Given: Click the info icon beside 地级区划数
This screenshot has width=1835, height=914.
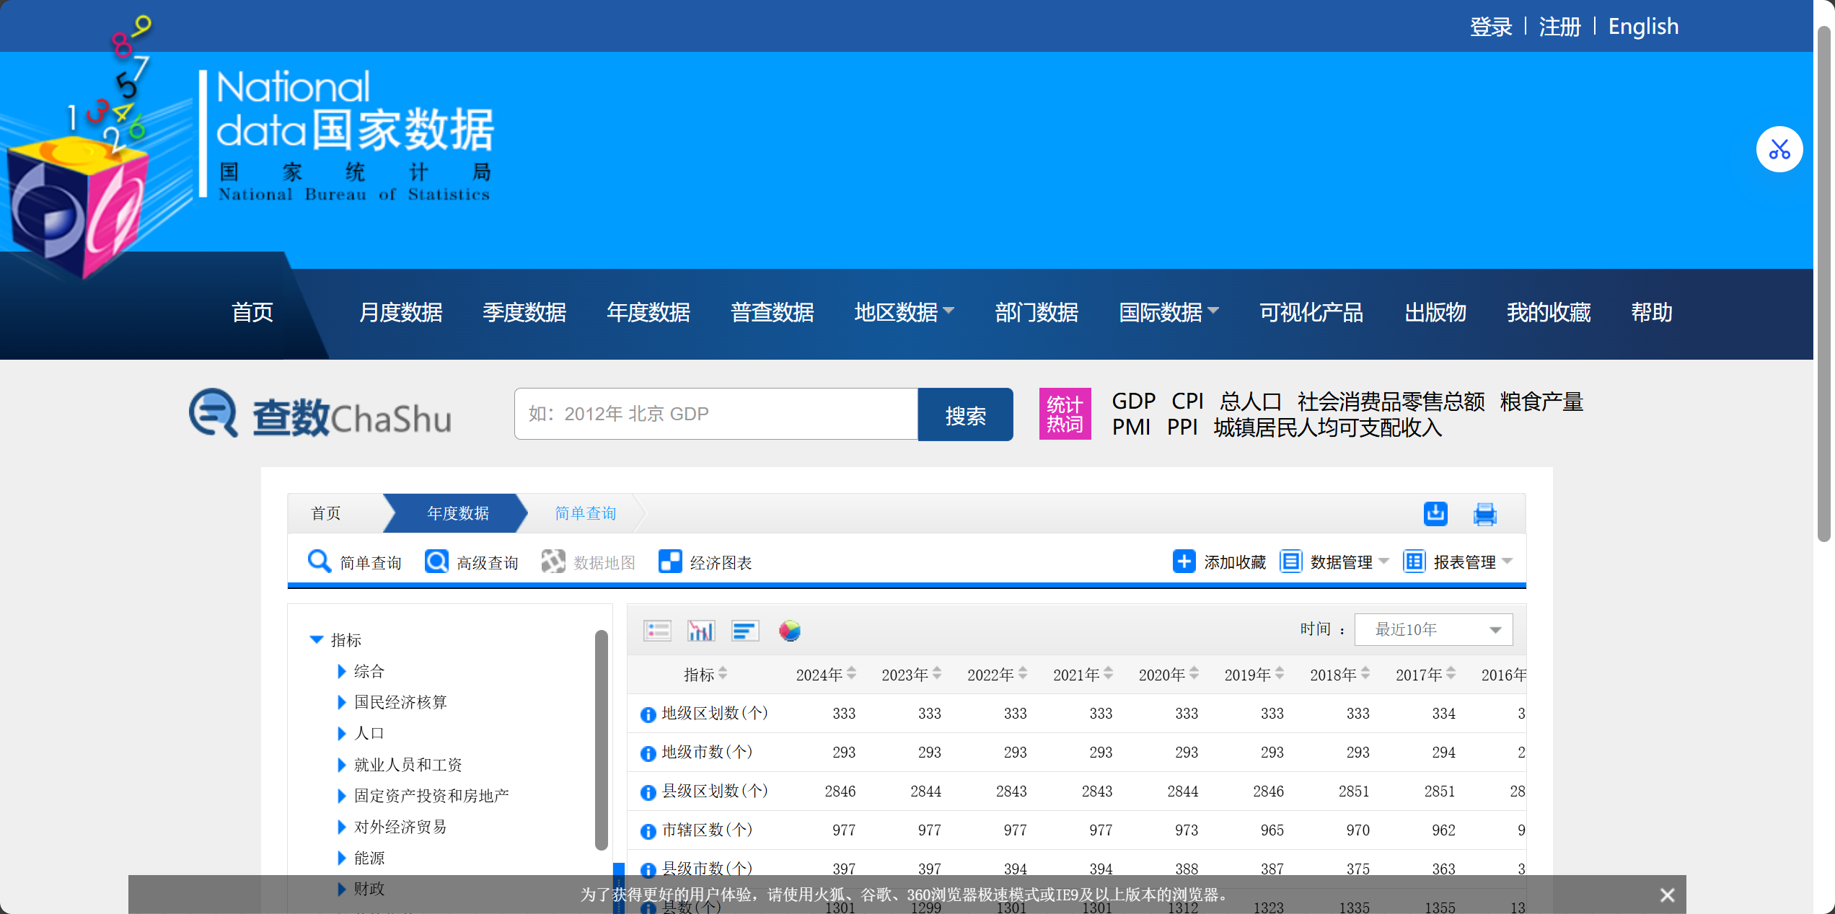Looking at the screenshot, I should click(647, 714).
